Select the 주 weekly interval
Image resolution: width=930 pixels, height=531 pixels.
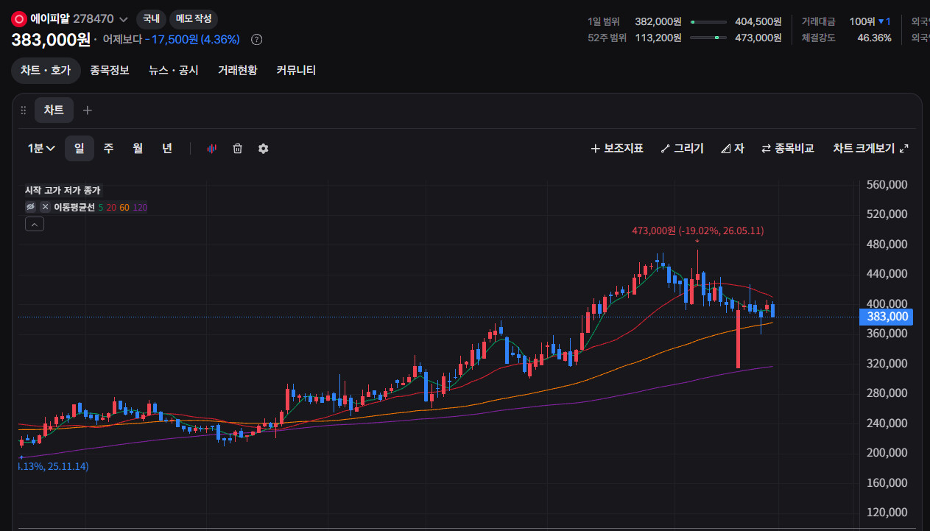pos(108,148)
